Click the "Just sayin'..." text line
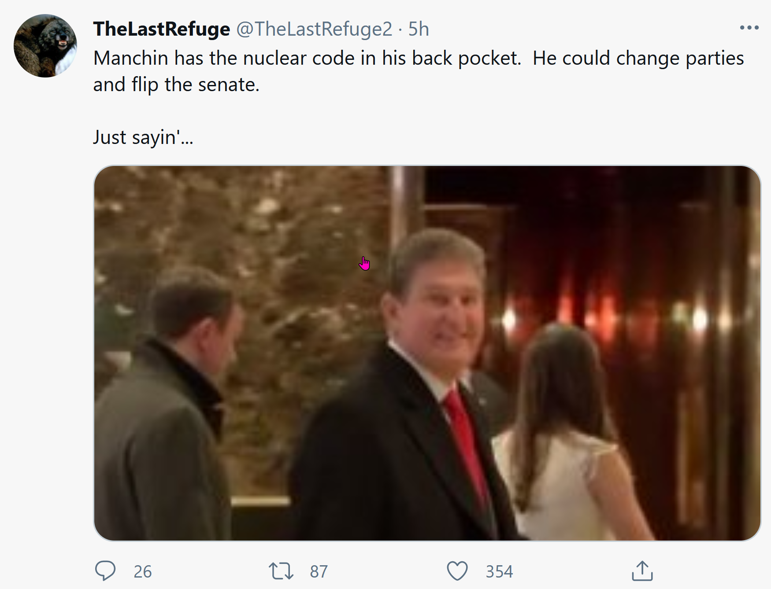The height and width of the screenshot is (589, 771). pos(143,137)
